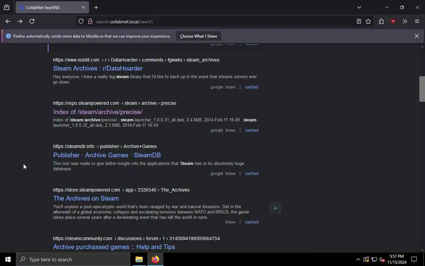The height and width of the screenshot is (266, 425).
Task: Show more tools overflow chevrons
Action: coord(405,21)
